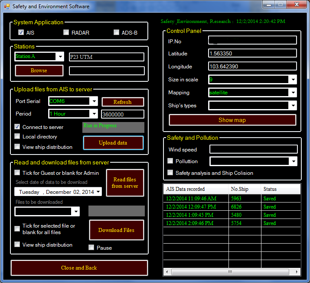Open the Mapping satellite dropdown
Viewport: 310px width, 283px height.
(293, 93)
